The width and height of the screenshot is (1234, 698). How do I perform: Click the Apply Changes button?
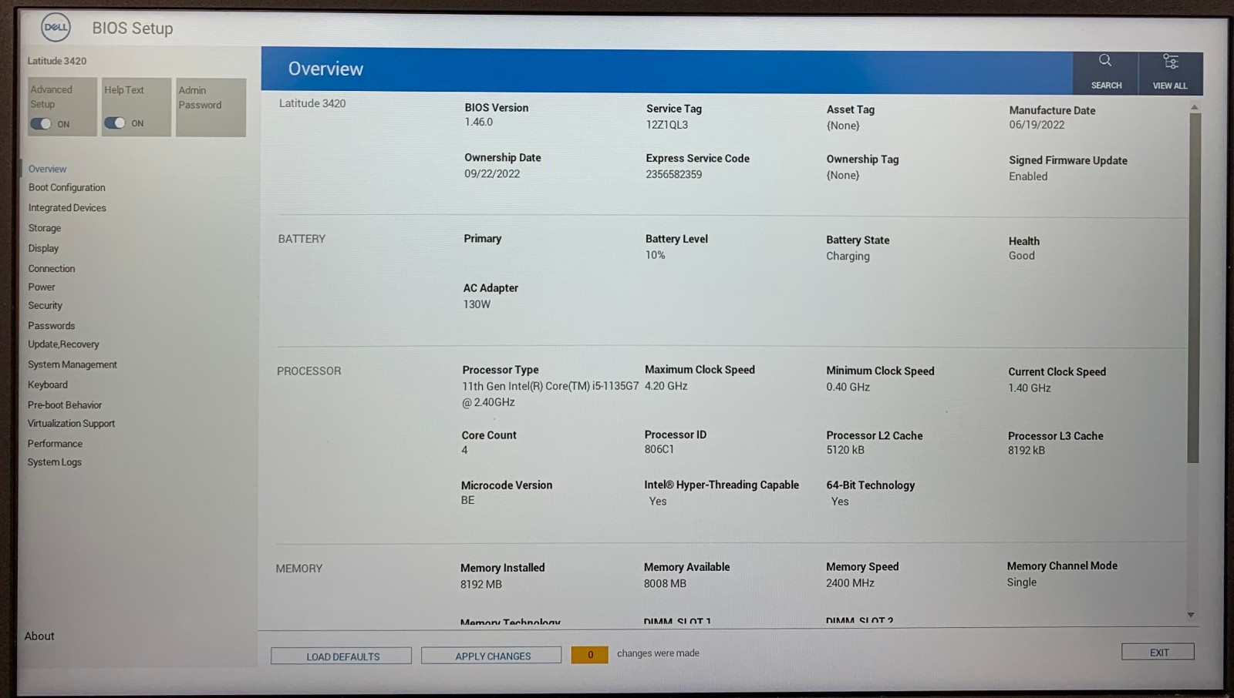tap(491, 655)
